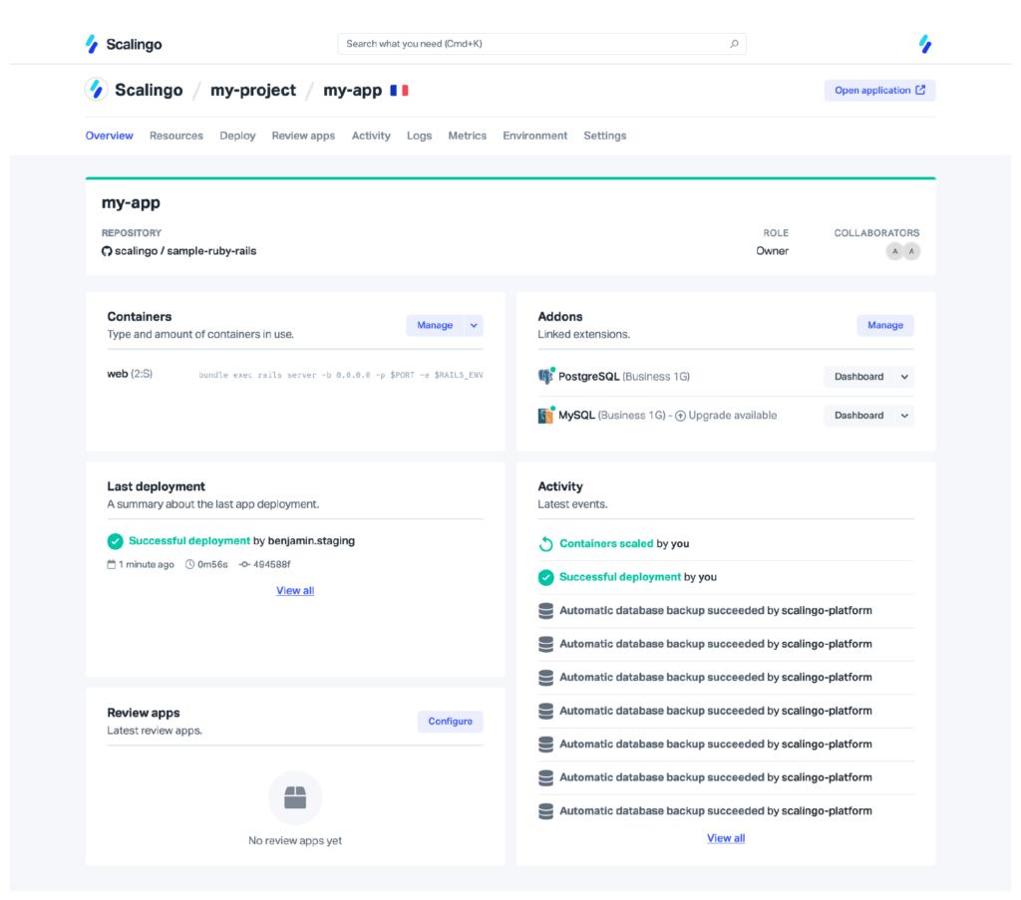Click the first database backup icon in Activity
Image resolution: width=1021 pixels, height=900 pixels.
[546, 610]
